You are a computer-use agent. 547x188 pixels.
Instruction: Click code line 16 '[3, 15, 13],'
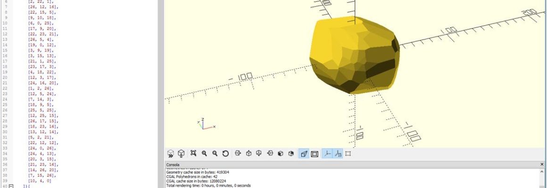pos(42,56)
